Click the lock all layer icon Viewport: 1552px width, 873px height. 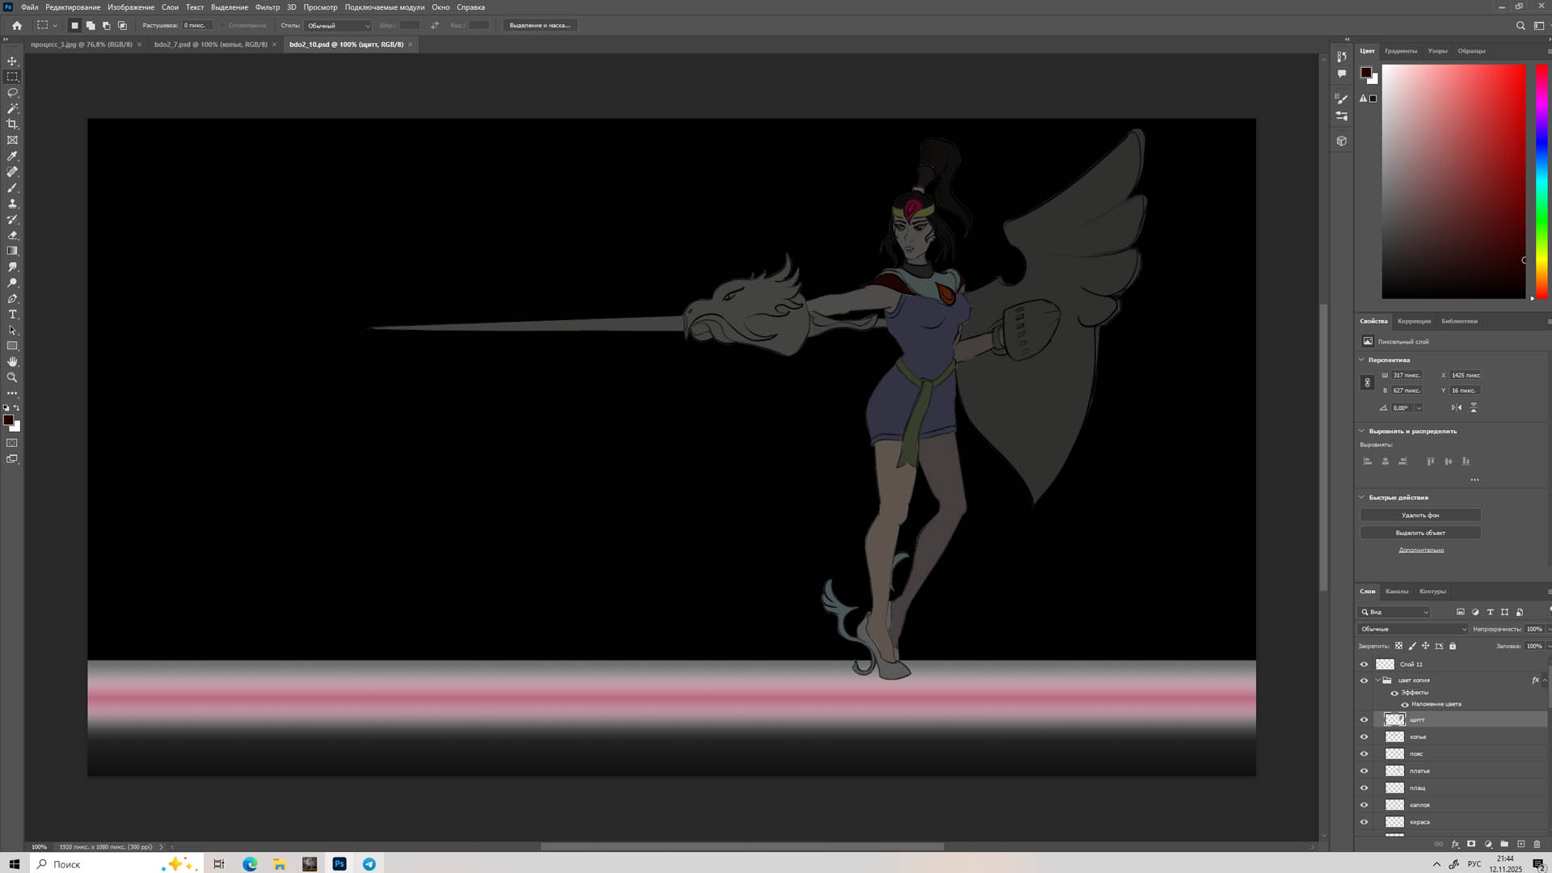(x=1453, y=646)
